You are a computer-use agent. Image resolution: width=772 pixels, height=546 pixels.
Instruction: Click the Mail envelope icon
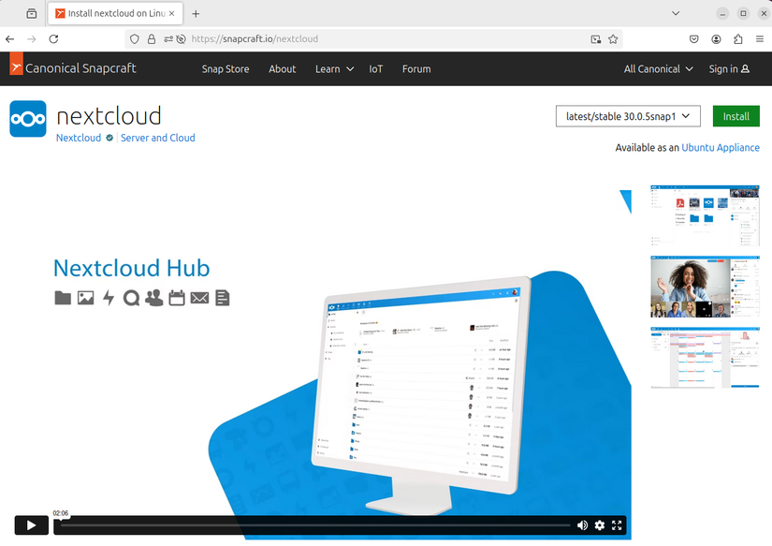point(199,298)
